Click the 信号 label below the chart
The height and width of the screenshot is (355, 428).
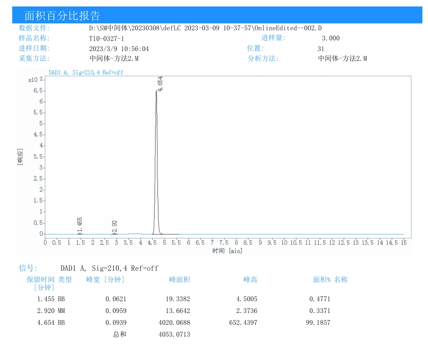click(28, 268)
